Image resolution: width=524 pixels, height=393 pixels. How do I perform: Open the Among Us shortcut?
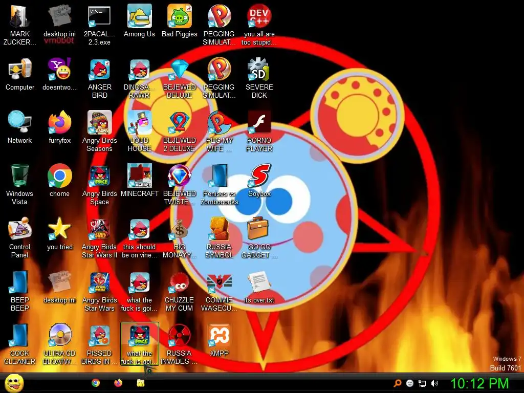click(139, 20)
